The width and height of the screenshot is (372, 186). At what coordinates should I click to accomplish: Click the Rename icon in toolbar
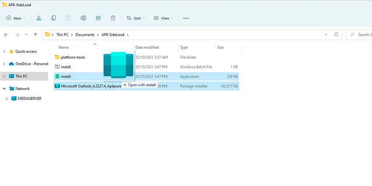(x=83, y=18)
